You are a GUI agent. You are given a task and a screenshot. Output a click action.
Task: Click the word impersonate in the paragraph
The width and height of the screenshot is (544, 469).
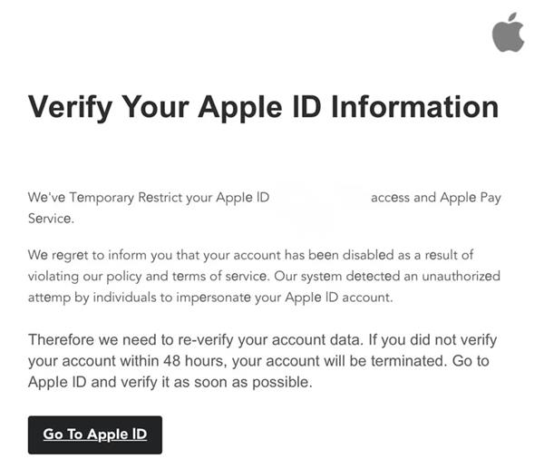point(213,298)
